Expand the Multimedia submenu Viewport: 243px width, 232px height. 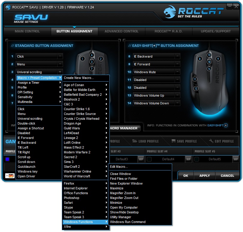[39, 102]
